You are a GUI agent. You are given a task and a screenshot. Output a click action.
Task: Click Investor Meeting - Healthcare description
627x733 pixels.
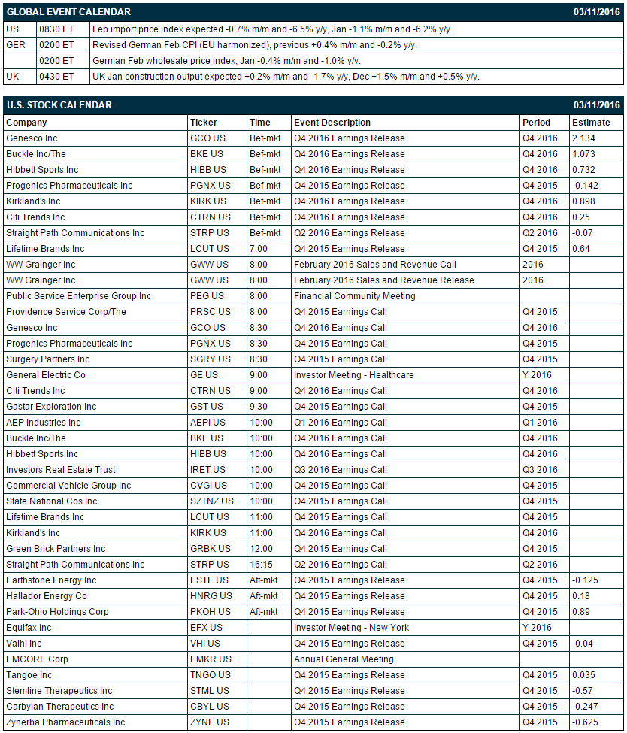(354, 375)
